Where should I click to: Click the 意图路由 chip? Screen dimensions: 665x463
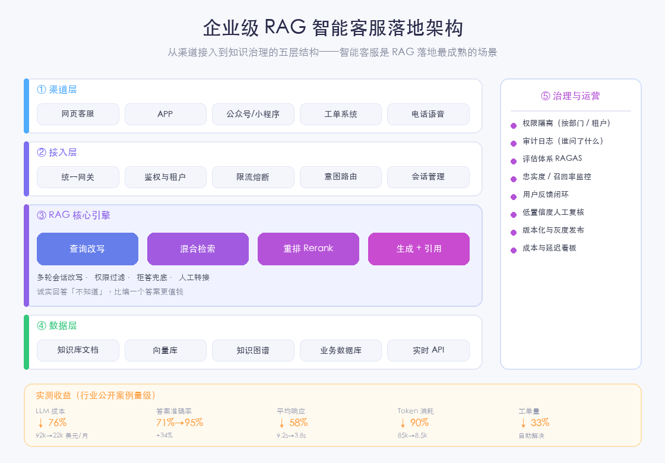pyautogui.click(x=341, y=177)
